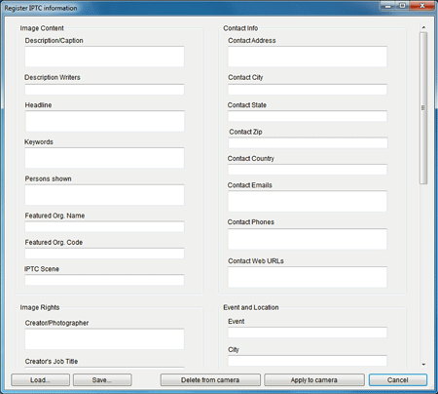Click the Contact Emails text box
Viewport: 438px width, 394px height.
coord(308,201)
